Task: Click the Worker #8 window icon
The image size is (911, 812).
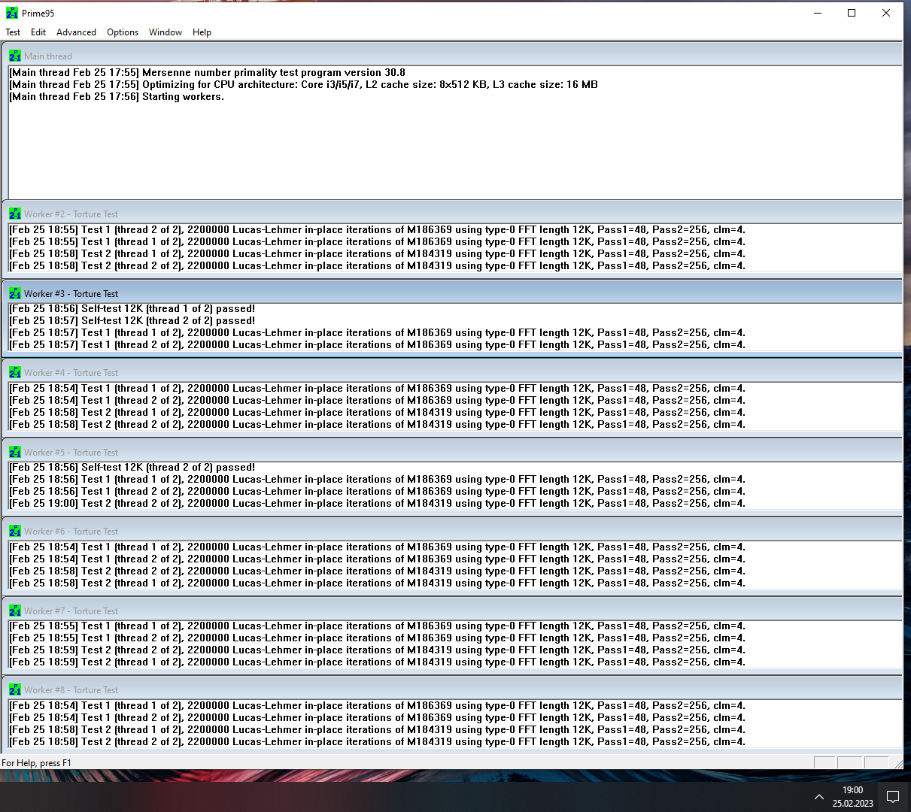Action: [x=15, y=689]
